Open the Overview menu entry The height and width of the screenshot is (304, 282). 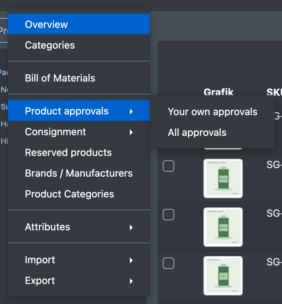click(x=79, y=24)
